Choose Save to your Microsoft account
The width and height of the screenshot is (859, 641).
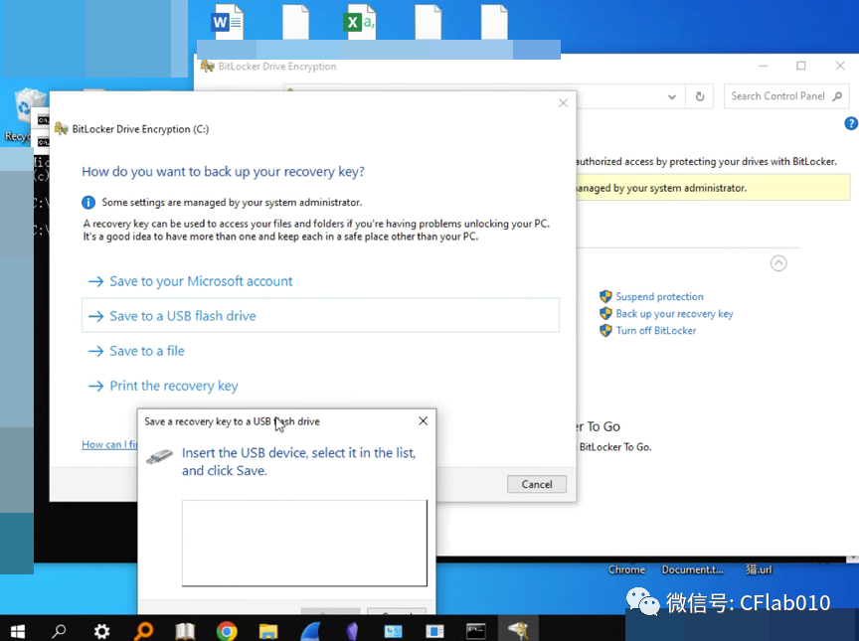tap(201, 281)
